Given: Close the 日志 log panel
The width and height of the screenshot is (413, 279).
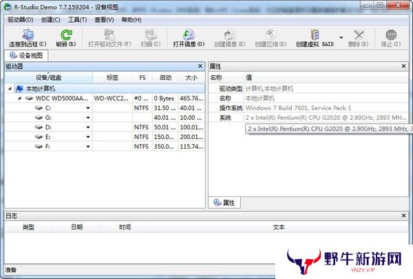Looking at the screenshot, I should [x=404, y=216].
